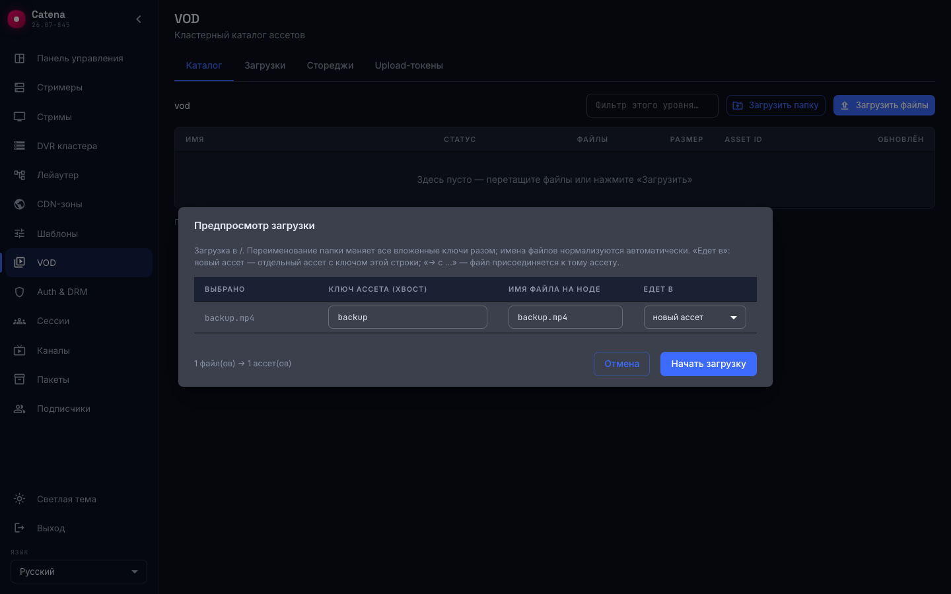This screenshot has width=951, height=594.
Task: Switch to the Загрузки tab
Action: click(x=265, y=65)
